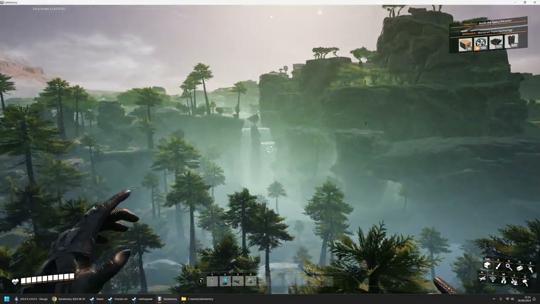Image resolution: width=540 pixels, height=304 pixels.
Task: Click the 'Monorail Train Technology' milestone text
Action: click(x=495, y=31)
